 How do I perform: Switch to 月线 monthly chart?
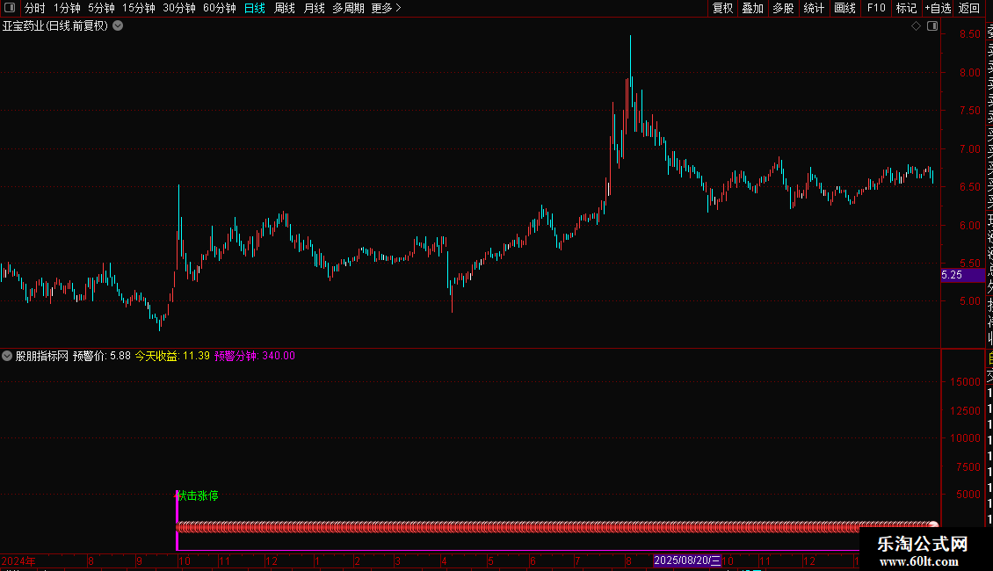(x=314, y=8)
